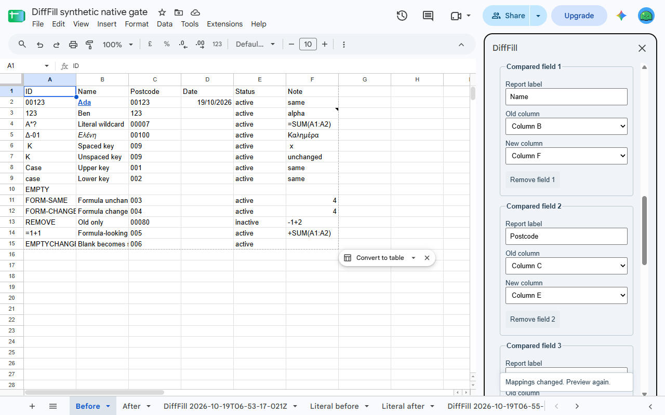The width and height of the screenshot is (665, 415).
Task: Open the Old column dropdown showing Column C
Action: coord(566,266)
